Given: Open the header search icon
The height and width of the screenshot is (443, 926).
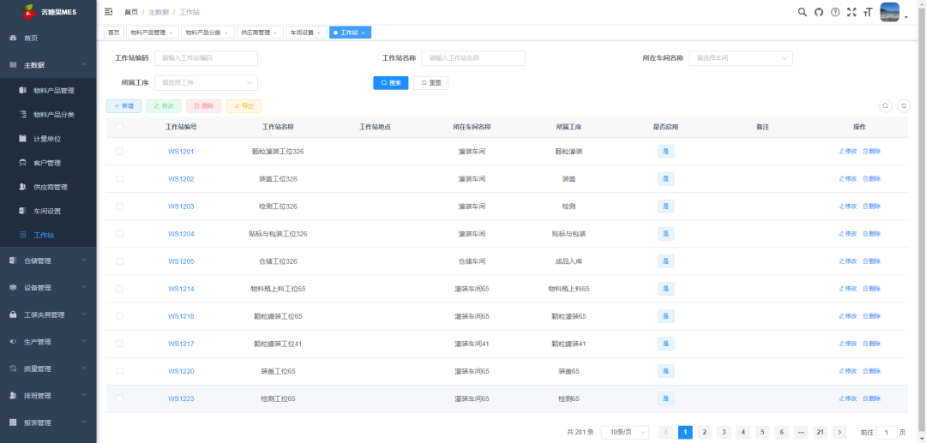Looking at the screenshot, I should pos(803,12).
